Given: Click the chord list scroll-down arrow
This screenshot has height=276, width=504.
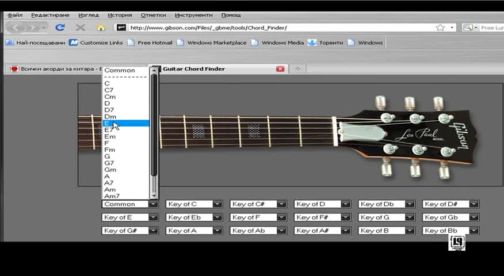Looking at the screenshot, I should (154, 195).
